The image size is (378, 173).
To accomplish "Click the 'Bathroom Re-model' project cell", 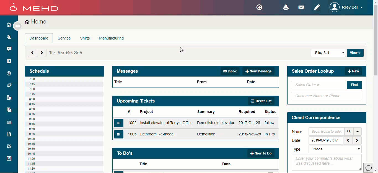I will [157, 134].
